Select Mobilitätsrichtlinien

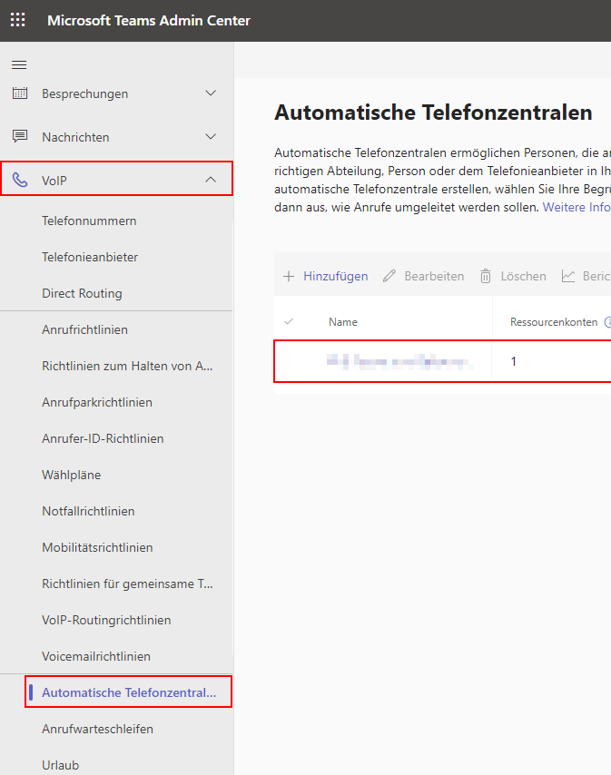(97, 547)
